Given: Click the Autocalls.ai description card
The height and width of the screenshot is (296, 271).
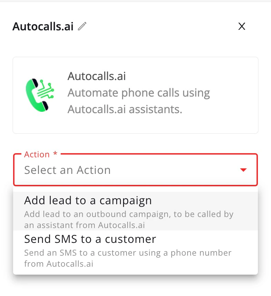Looking at the screenshot, I should coord(135,95).
